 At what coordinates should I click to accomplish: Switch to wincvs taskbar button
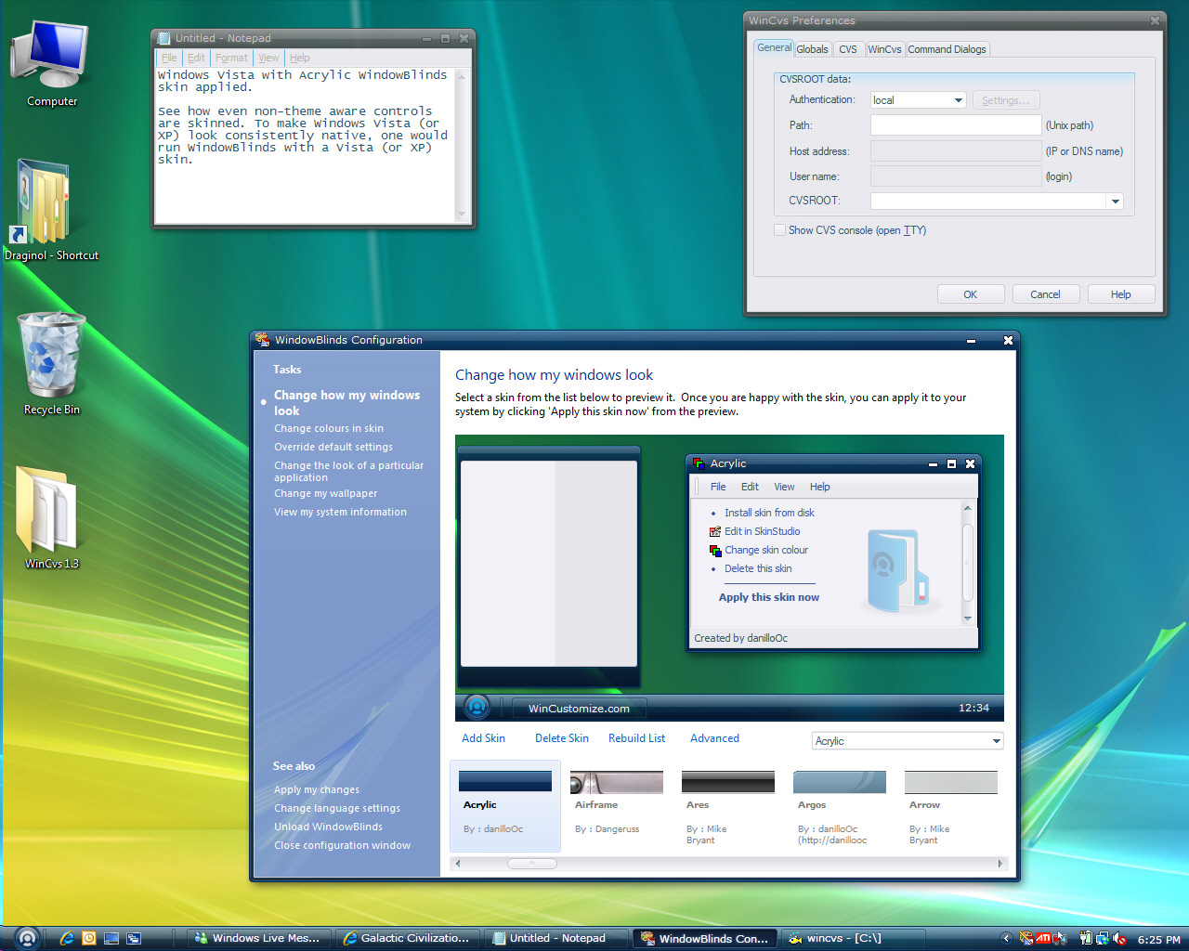coord(853,938)
